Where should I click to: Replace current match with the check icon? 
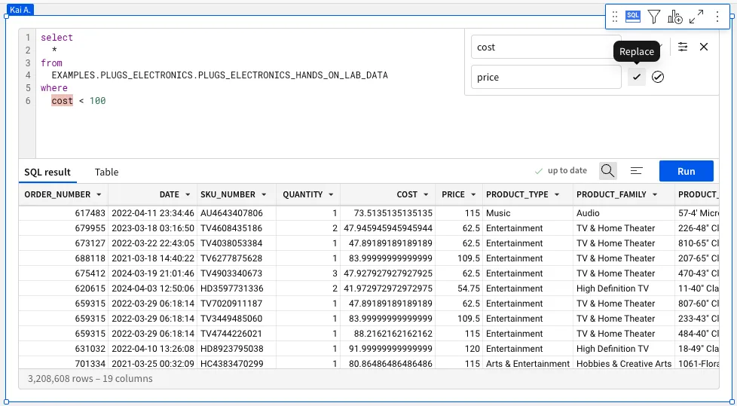click(637, 77)
